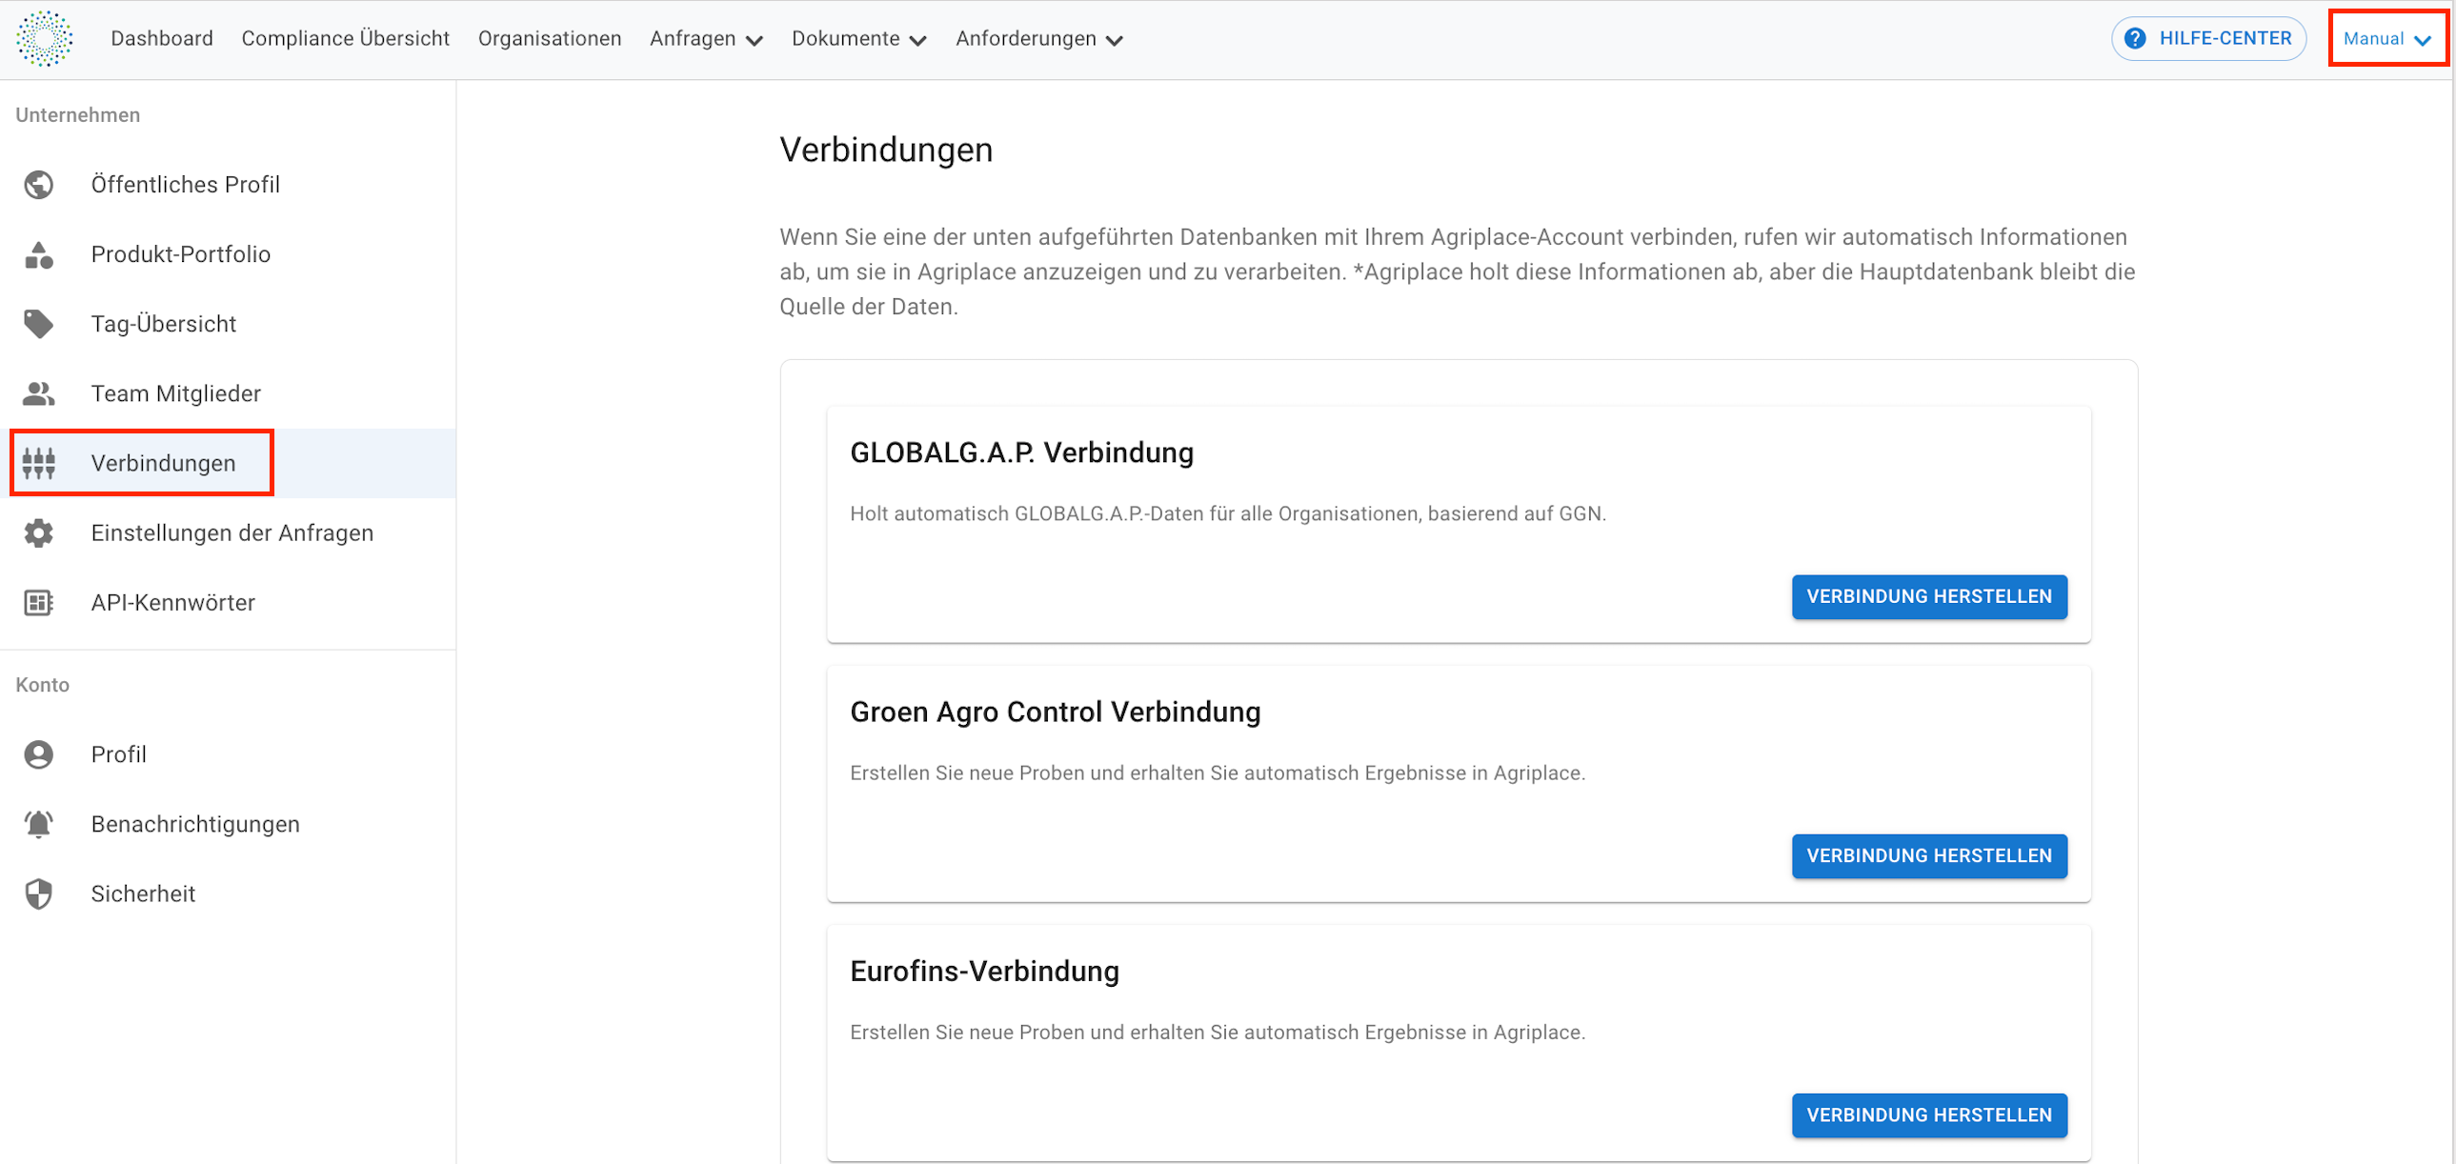Screen dimensions: 2456x1164
Task: Click the API-Kennwörter grid icon
Action: coord(39,603)
